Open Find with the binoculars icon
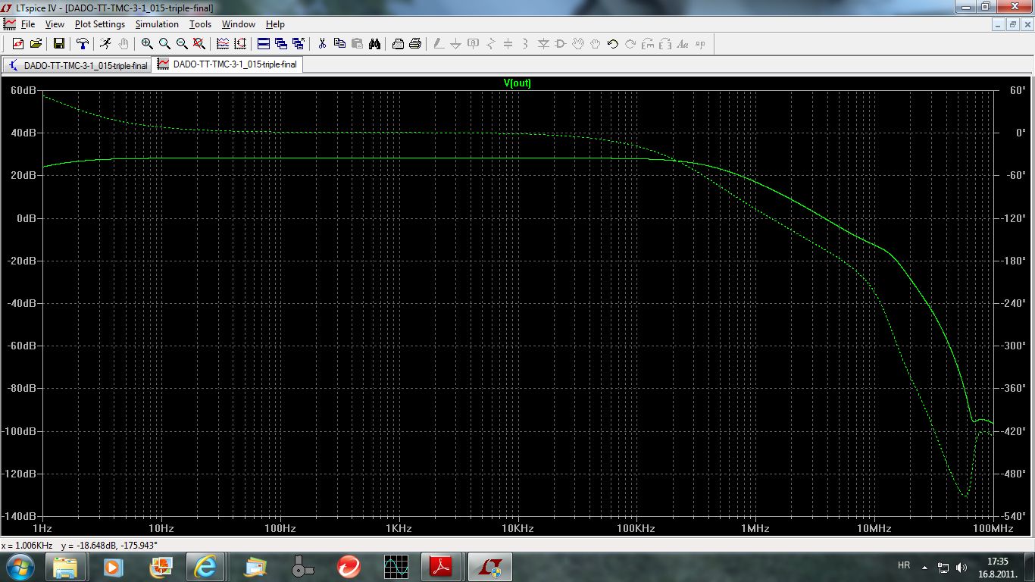1035x582 pixels. (x=374, y=44)
